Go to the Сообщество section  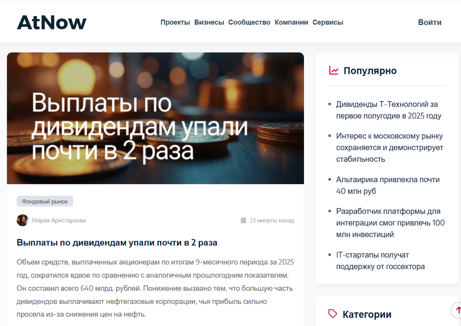[249, 22]
